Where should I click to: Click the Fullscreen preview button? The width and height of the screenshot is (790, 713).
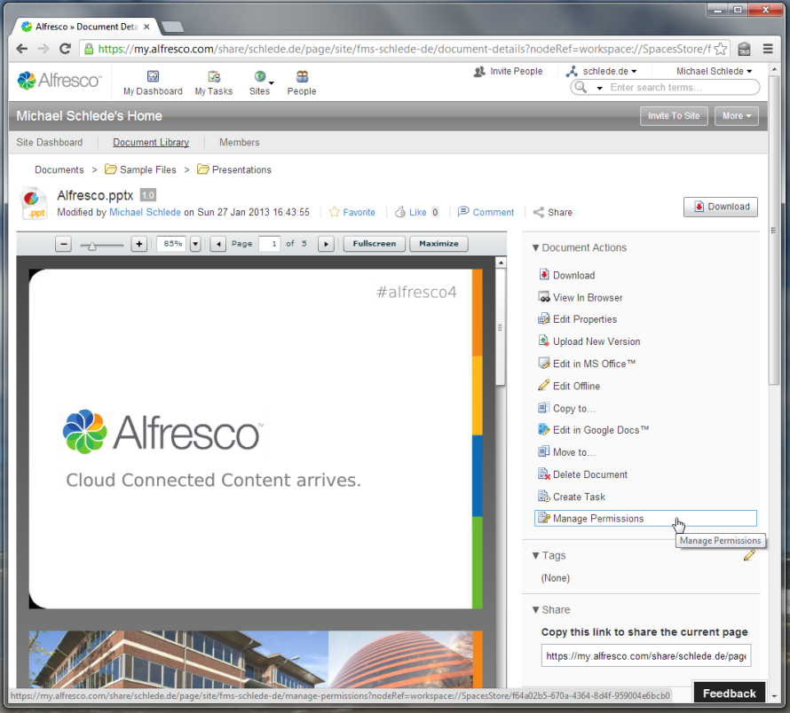click(375, 244)
